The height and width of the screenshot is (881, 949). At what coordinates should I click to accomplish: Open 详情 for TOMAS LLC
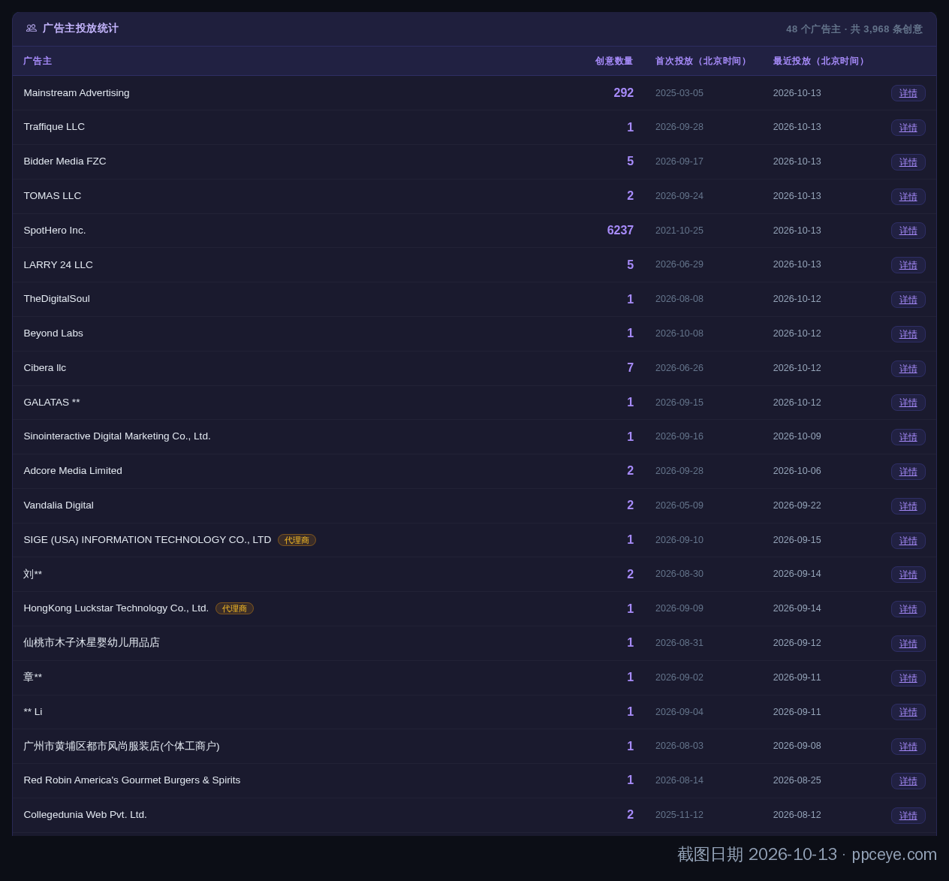point(908,197)
